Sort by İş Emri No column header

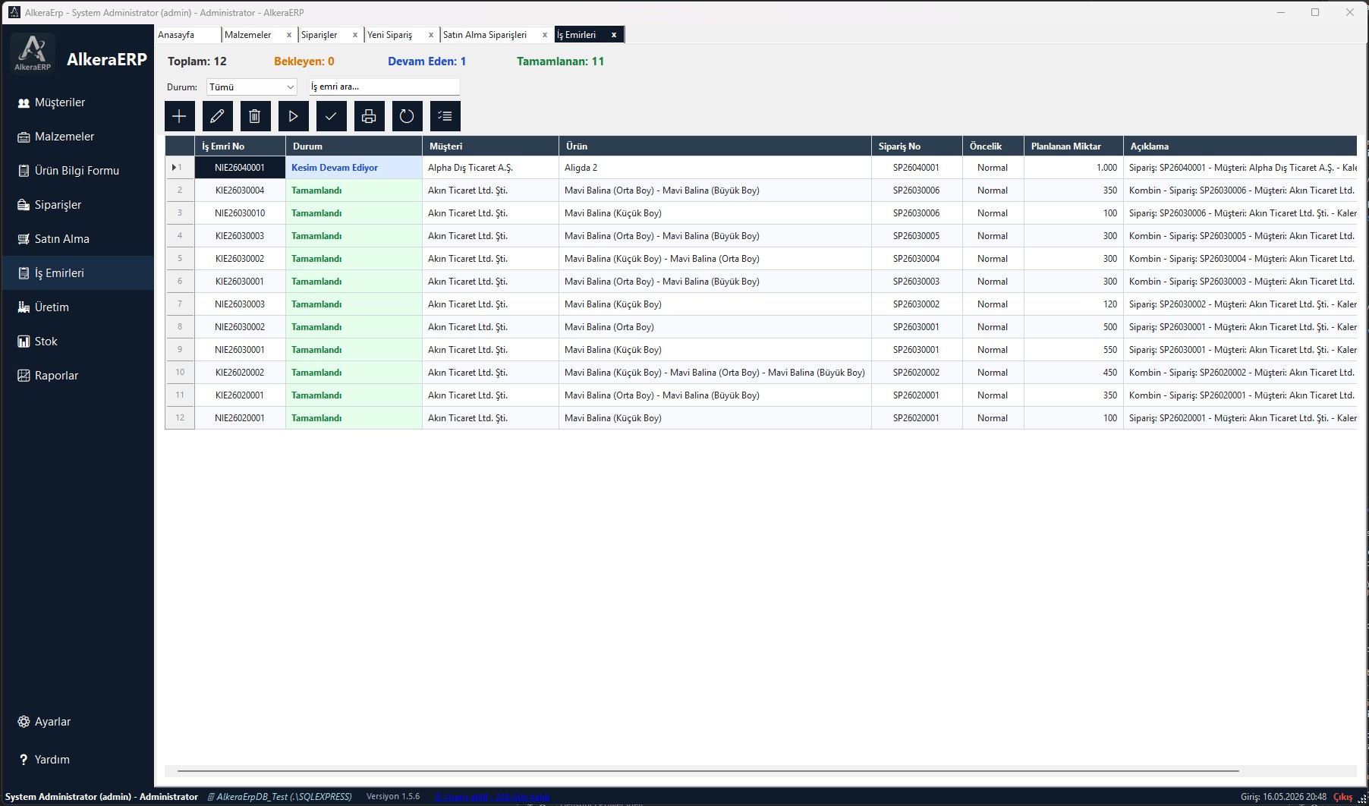[241, 146]
